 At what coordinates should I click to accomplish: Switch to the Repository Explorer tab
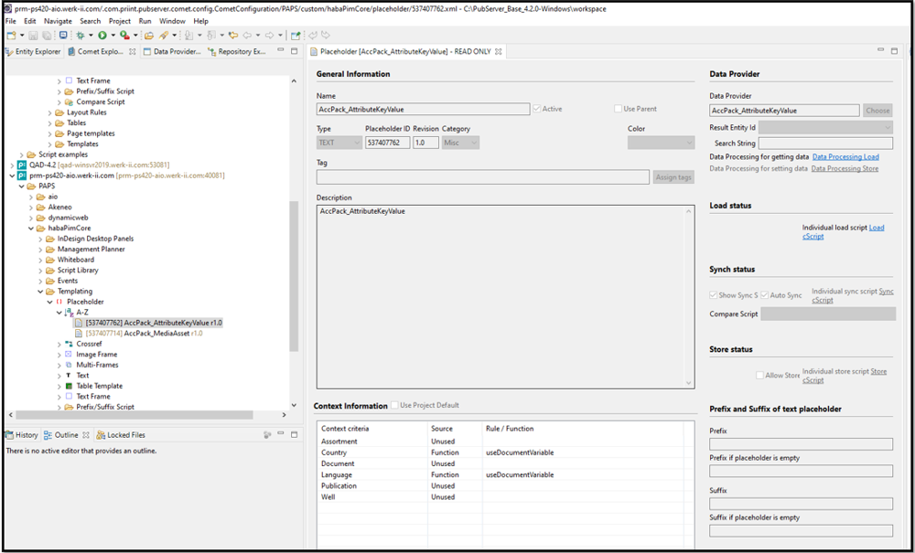(x=238, y=52)
